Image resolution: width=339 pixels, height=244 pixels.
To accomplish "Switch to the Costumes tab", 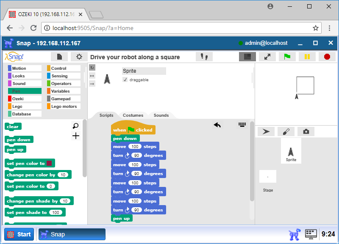I will (133, 115).
